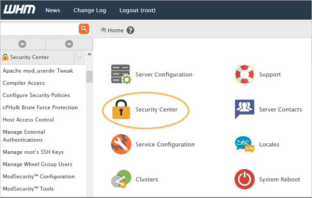312x198 pixels.
Task: Toggle the Security Center section chevron
Action: click(79, 57)
